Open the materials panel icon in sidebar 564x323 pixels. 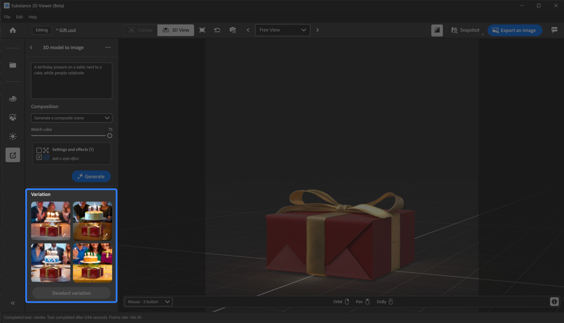coord(13,99)
